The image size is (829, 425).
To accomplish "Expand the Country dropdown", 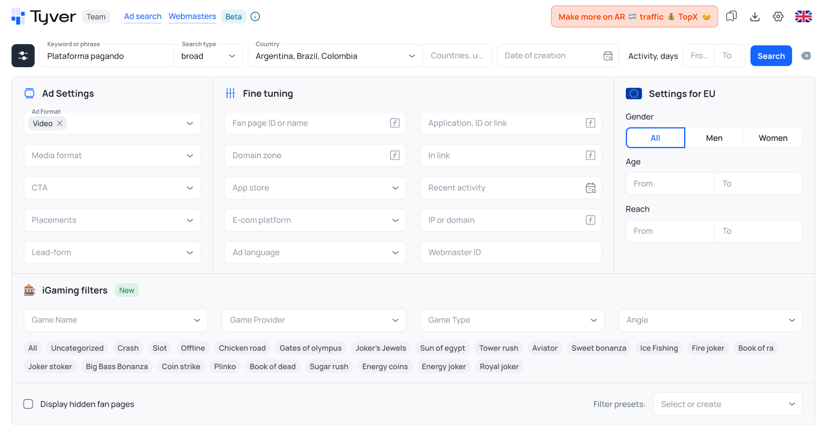I will point(335,56).
